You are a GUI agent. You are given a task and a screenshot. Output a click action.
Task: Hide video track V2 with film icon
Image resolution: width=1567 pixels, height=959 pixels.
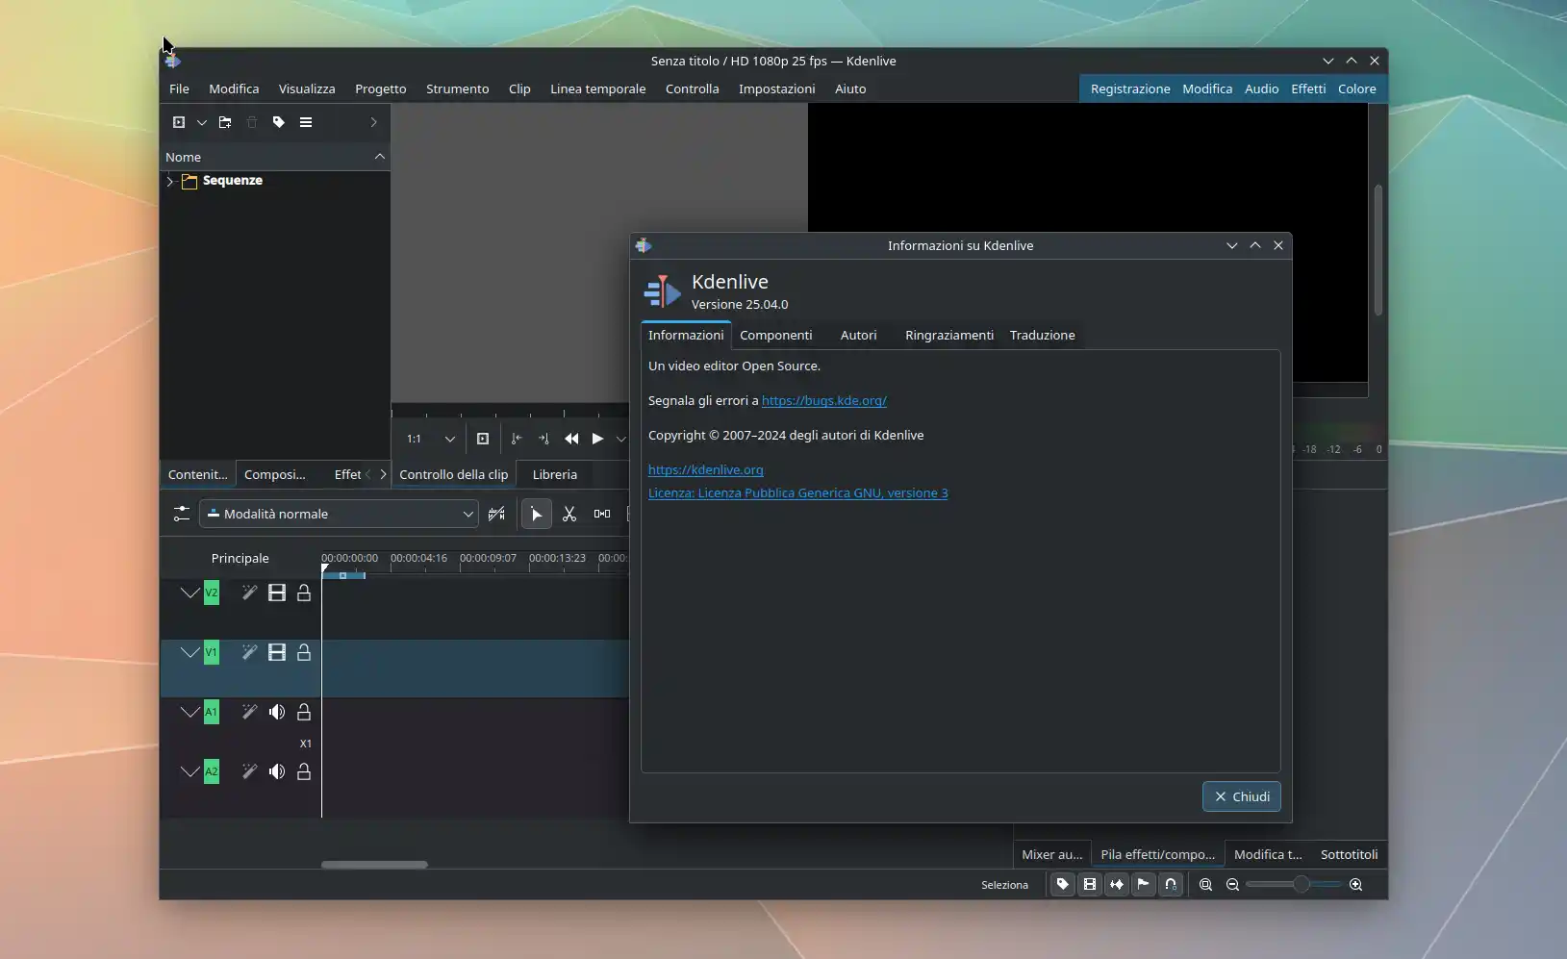[277, 593]
